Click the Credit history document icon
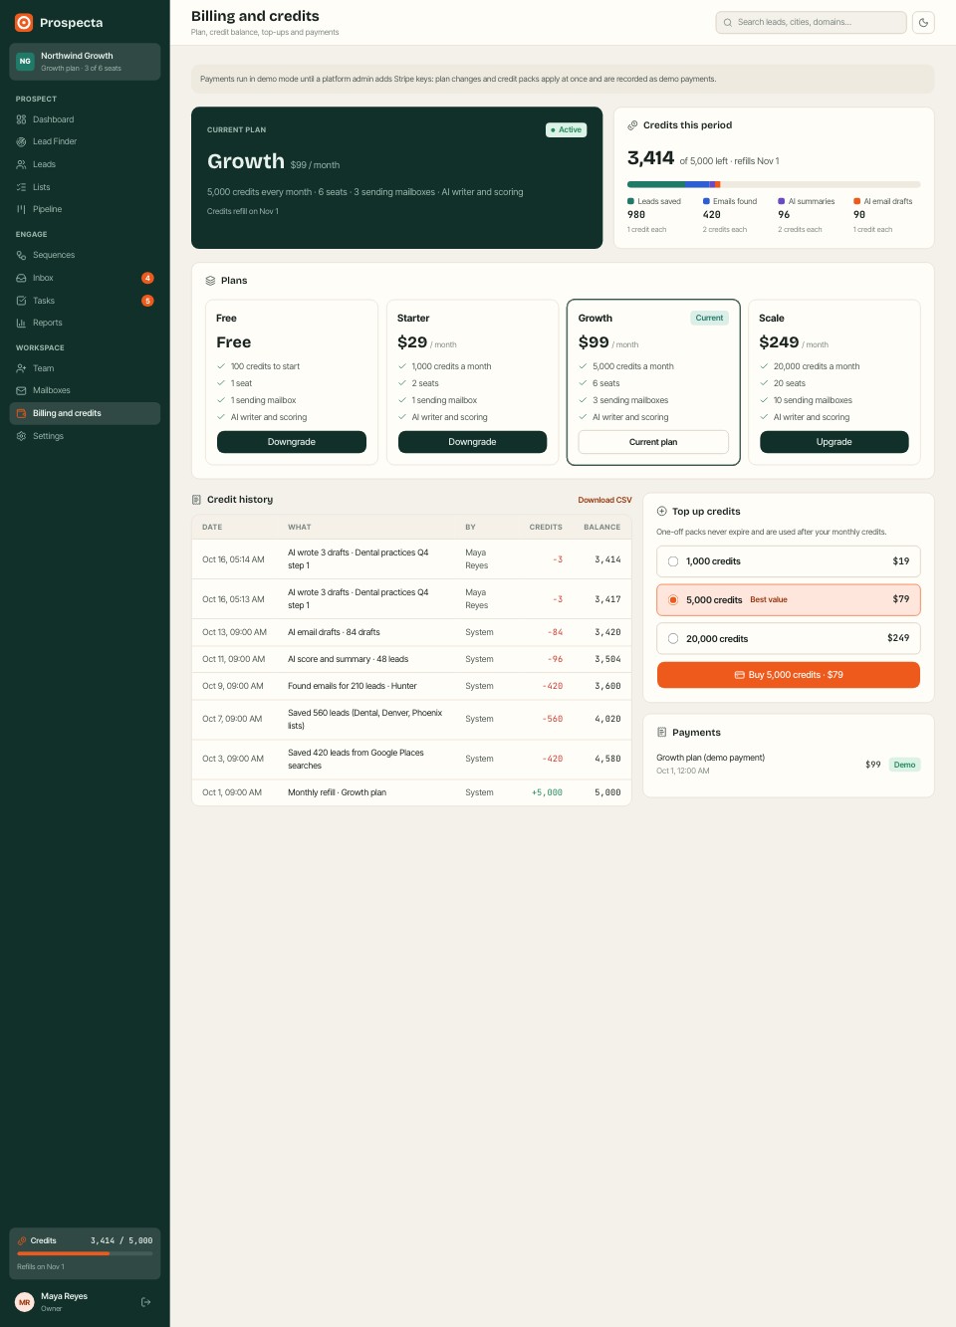This screenshot has width=956, height=1327. (x=196, y=500)
